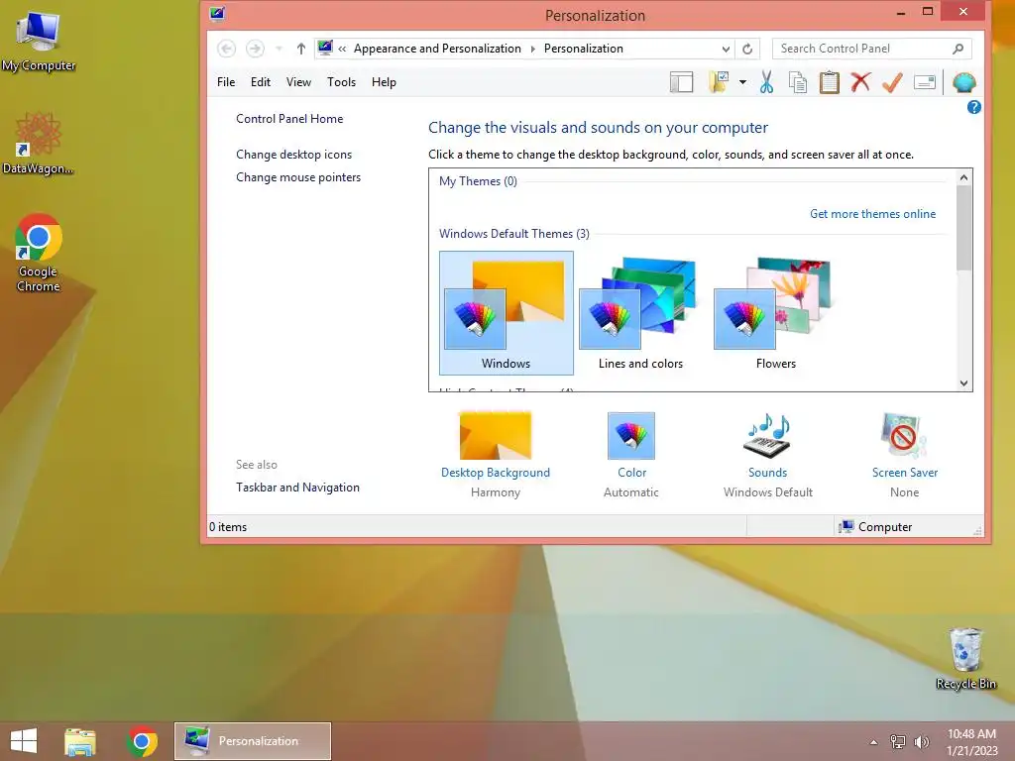Open the Tools menu

(x=341, y=82)
